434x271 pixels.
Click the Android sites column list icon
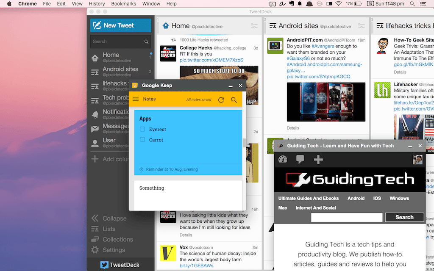pos(273,26)
